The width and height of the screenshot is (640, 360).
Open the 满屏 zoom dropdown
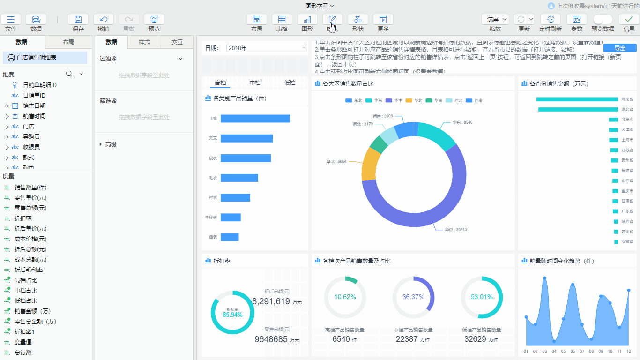coord(495,20)
